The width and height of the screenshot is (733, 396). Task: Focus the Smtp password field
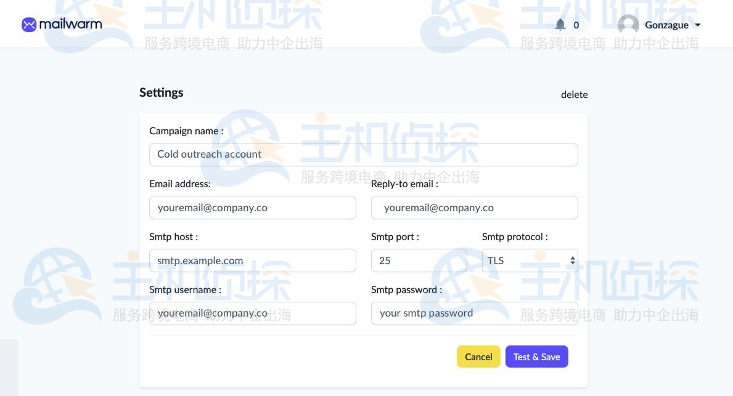click(474, 313)
